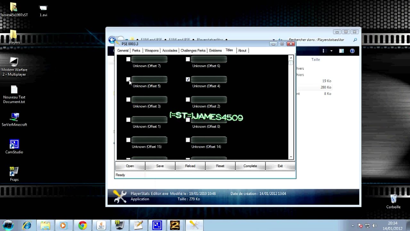Screen dimensions: 410x231
Task: Tick the Unknown (Offset 7) checkbox
Action: point(128,59)
